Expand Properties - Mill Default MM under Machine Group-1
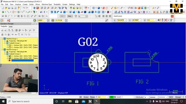 point(5,41)
